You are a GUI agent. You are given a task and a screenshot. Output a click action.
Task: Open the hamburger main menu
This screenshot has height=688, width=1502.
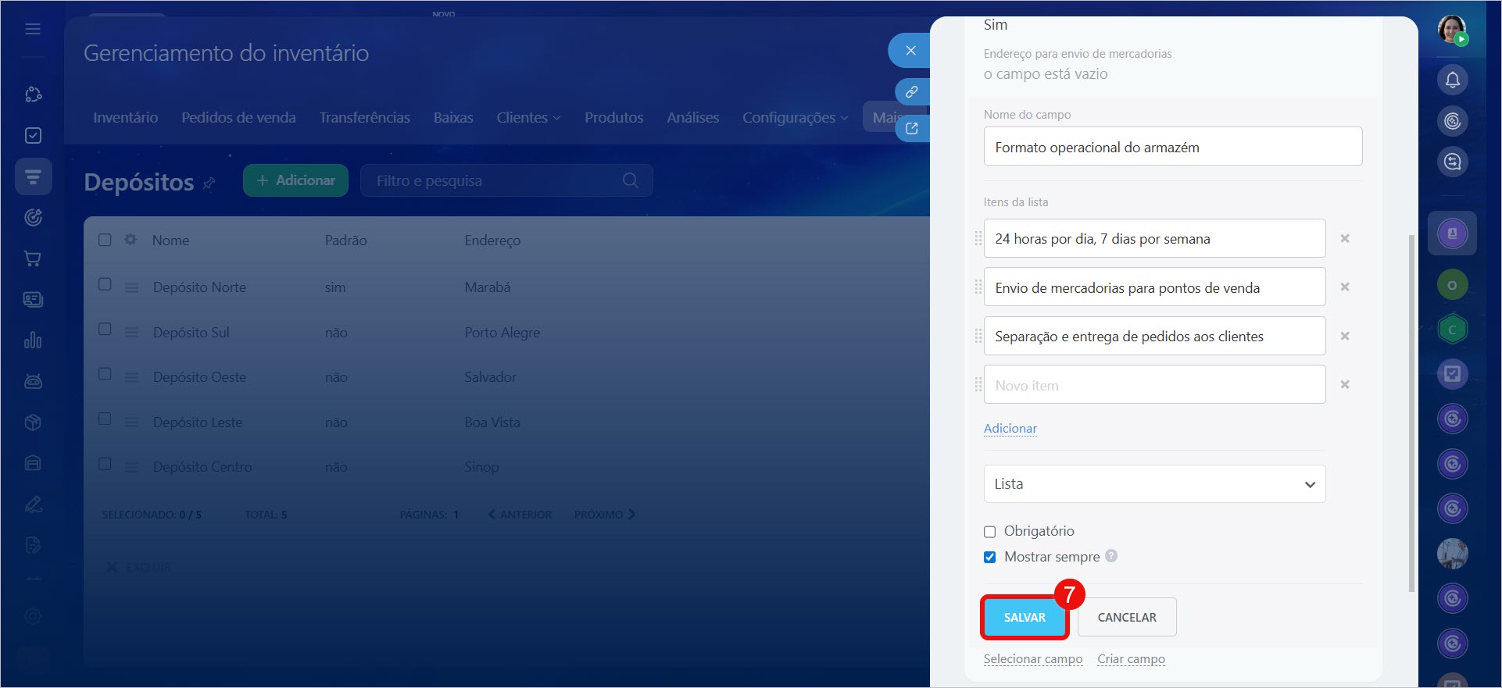pyautogui.click(x=33, y=29)
